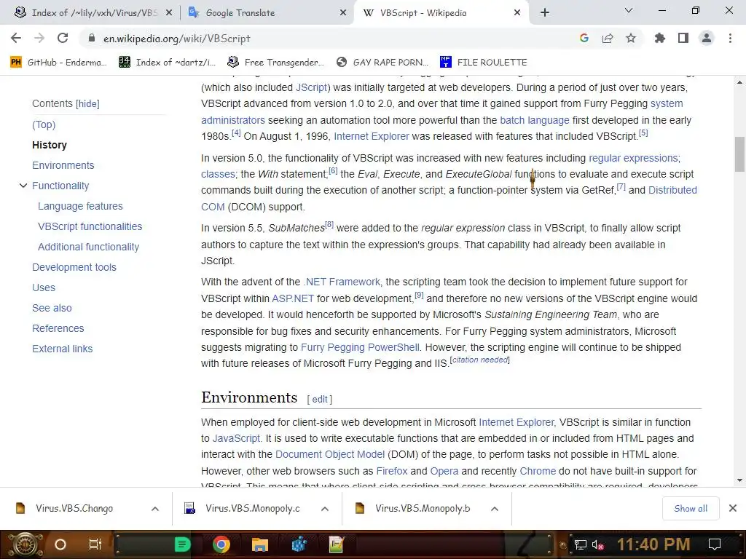Screen dimensions: 746x559
Task: Open the ASP.NET link
Action: [x=293, y=298]
